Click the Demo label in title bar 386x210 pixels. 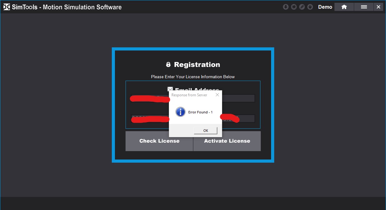325,7
